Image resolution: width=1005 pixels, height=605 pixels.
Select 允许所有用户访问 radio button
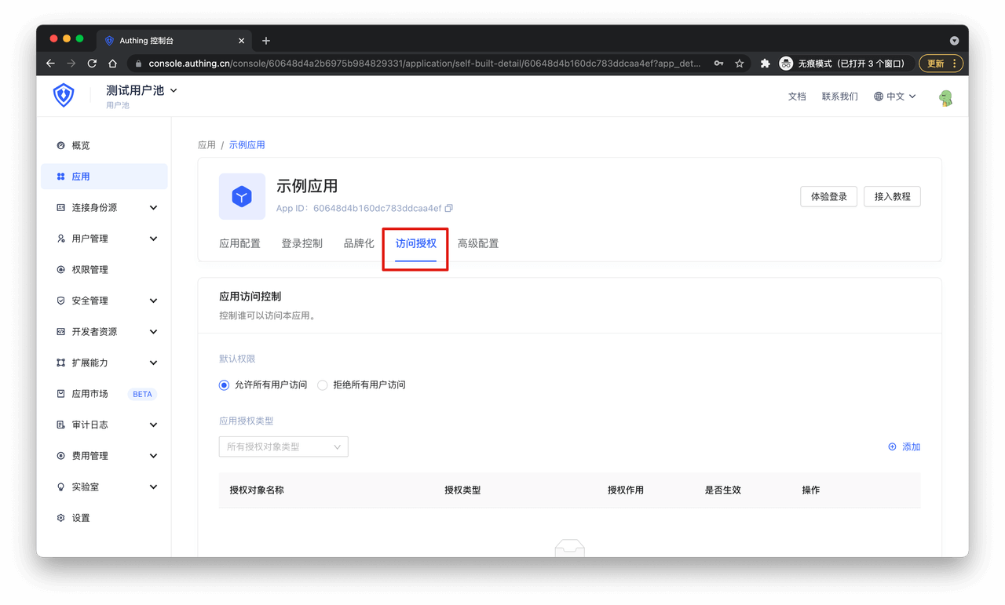coord(225,385)
